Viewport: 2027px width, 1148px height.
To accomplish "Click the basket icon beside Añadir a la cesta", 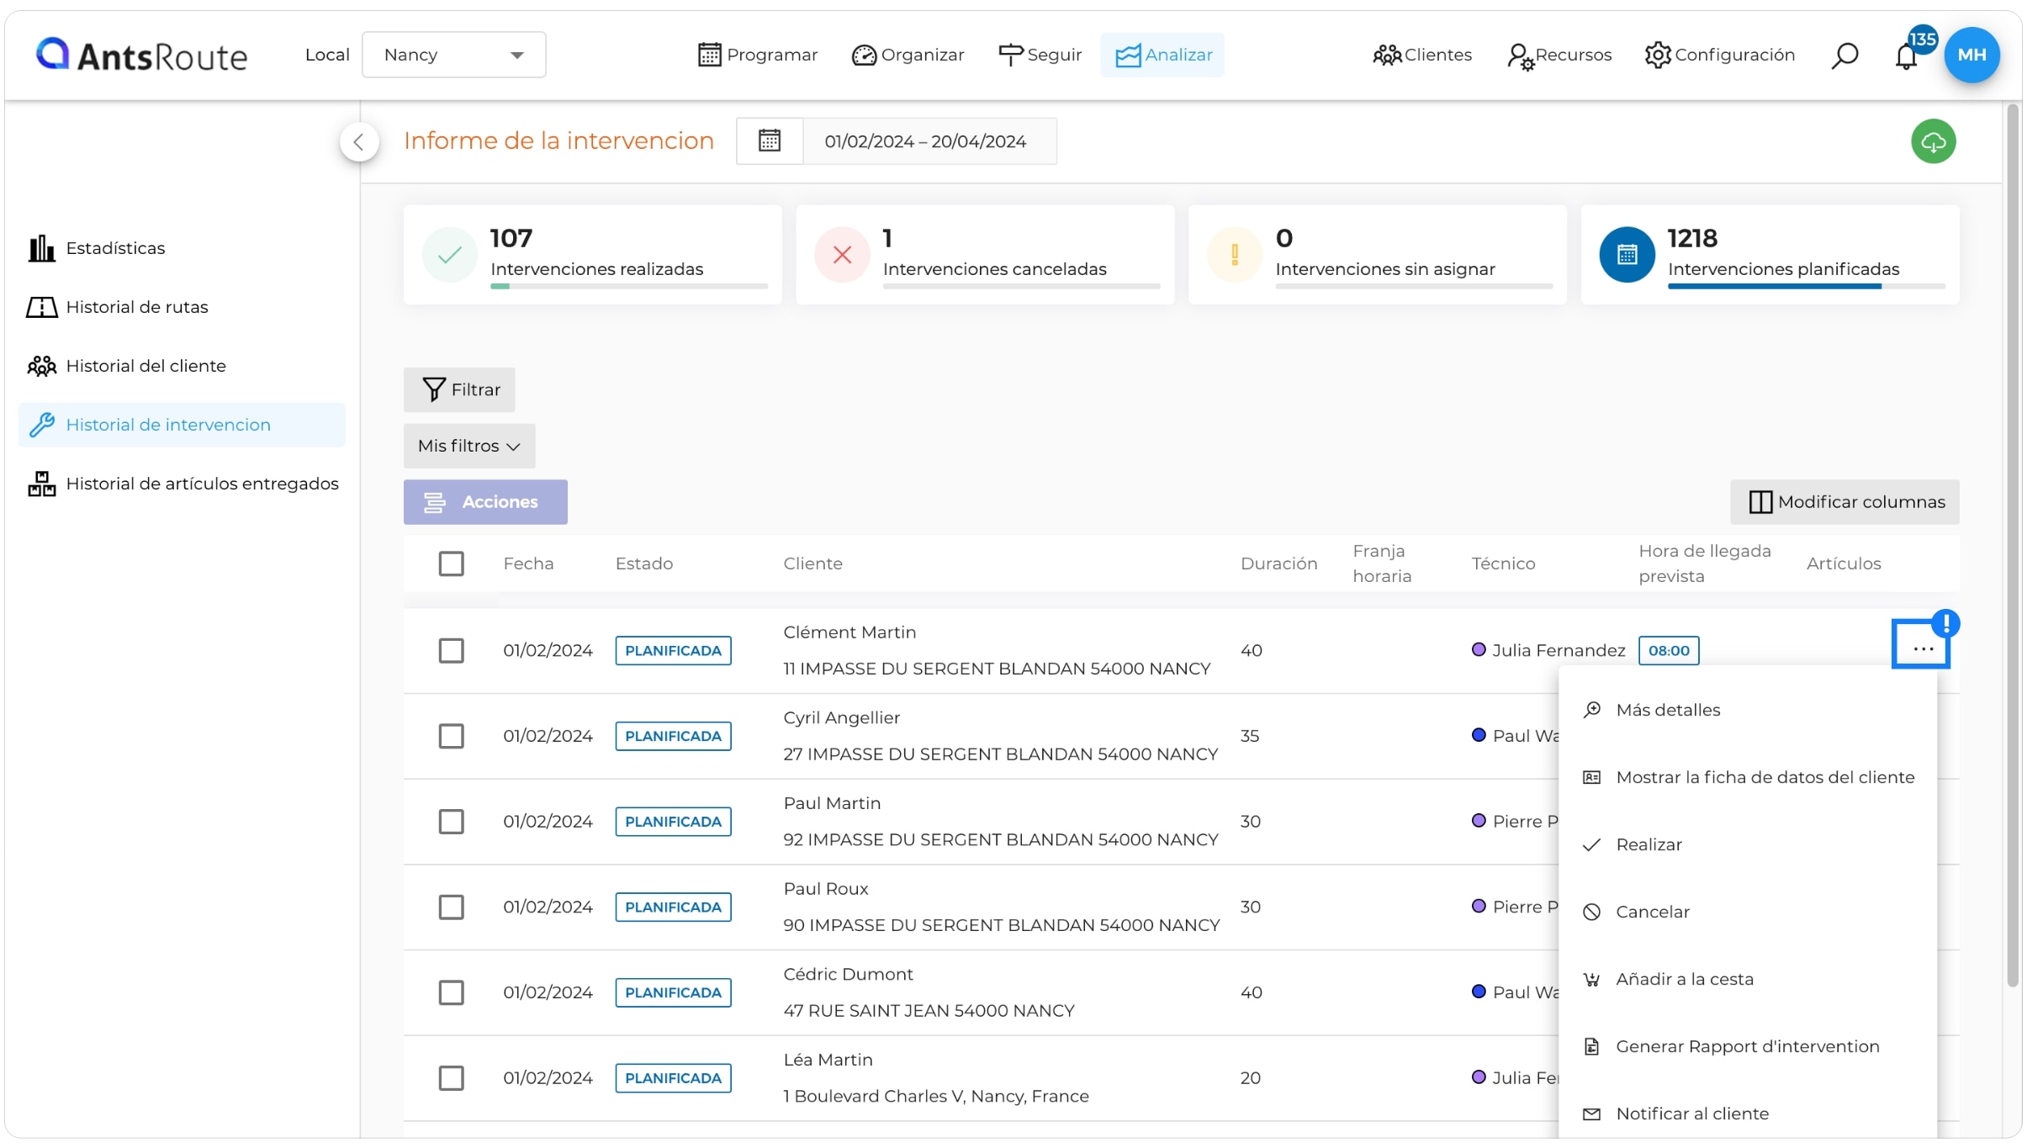I will (1591, 979).
